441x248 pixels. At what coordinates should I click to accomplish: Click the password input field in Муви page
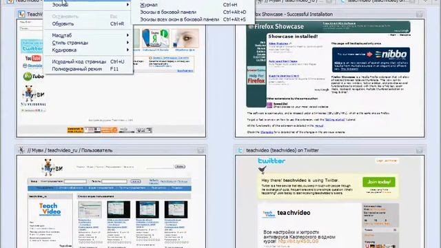[114, 181]
